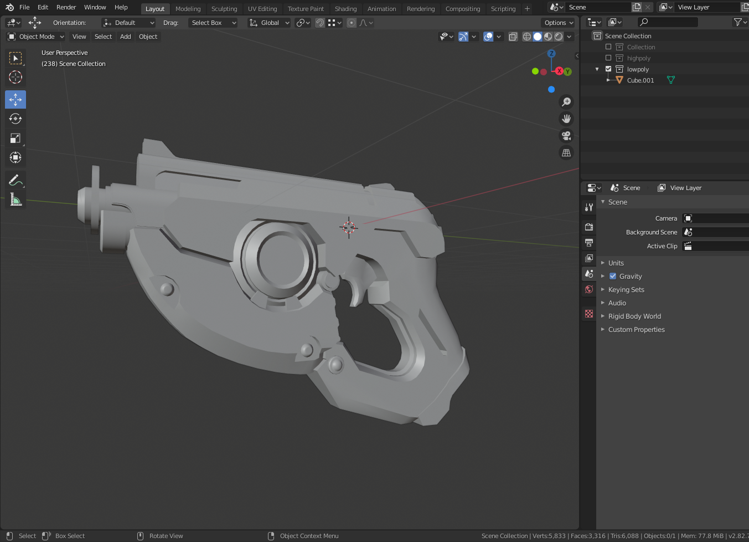Open the Render menu
This screenshot has width=749, height=542.
(x=66, y=7)
